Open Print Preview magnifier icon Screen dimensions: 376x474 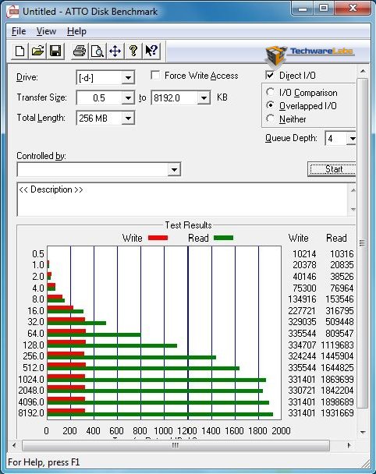[x=97, y=51]
